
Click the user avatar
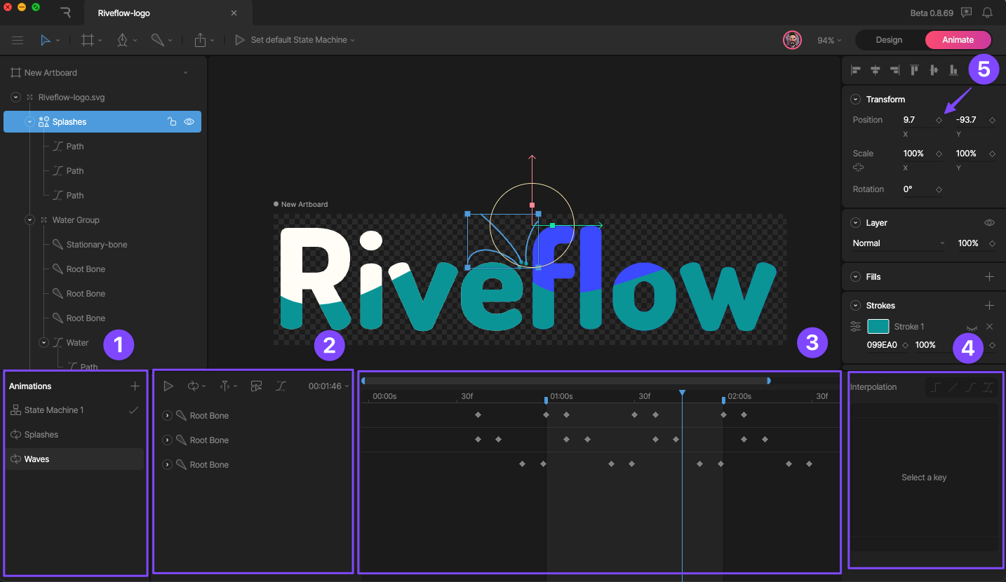(x=792, y=40)
